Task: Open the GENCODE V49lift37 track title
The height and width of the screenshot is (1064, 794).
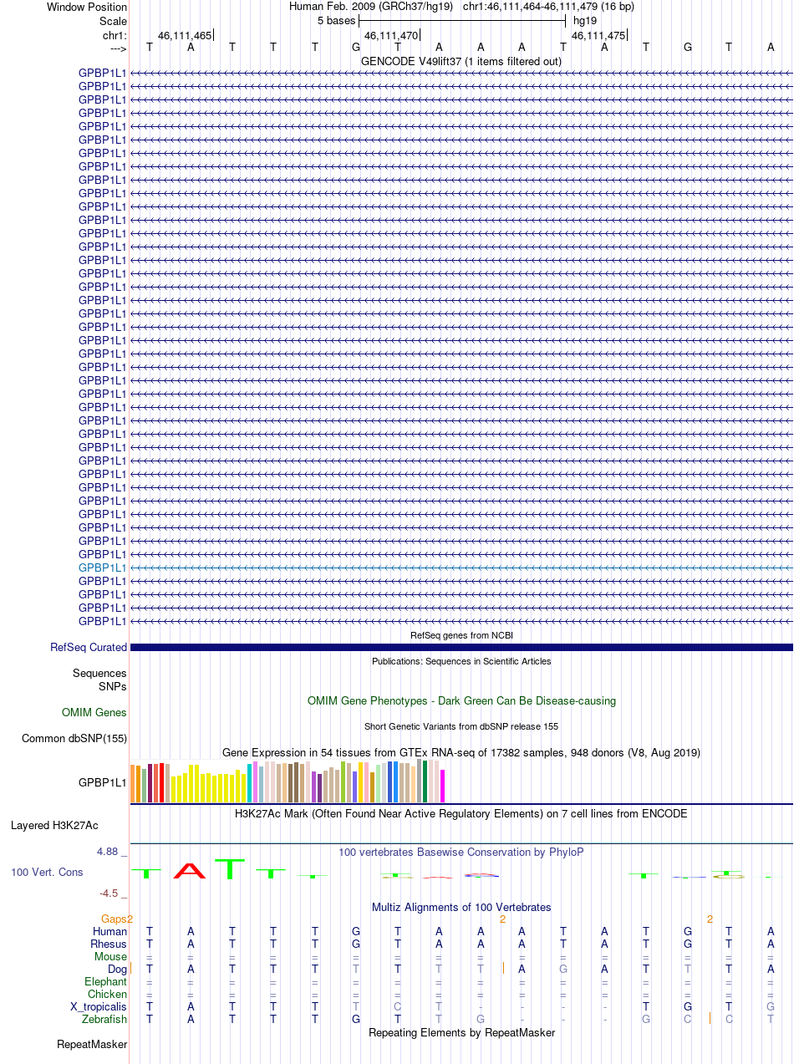Action: (461, 62)
